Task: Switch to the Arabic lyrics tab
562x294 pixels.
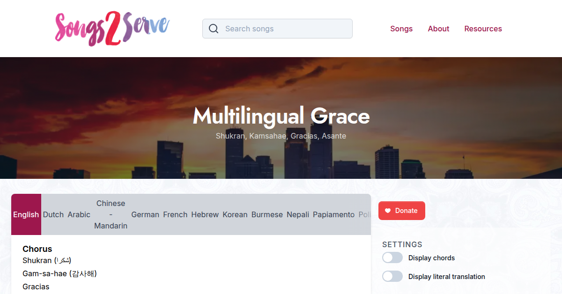Action: point(79,214)
